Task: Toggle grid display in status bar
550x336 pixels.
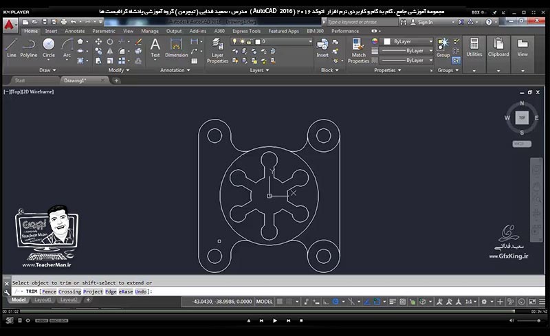Action: (280, 302)
